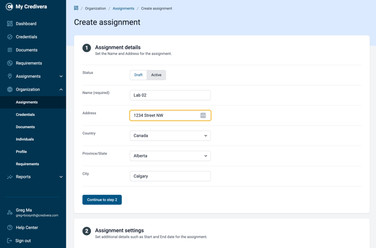Click the Help Center question mark icon
Image resolution: width=376 pixels, height=248 pixels.
coord(10,228)
